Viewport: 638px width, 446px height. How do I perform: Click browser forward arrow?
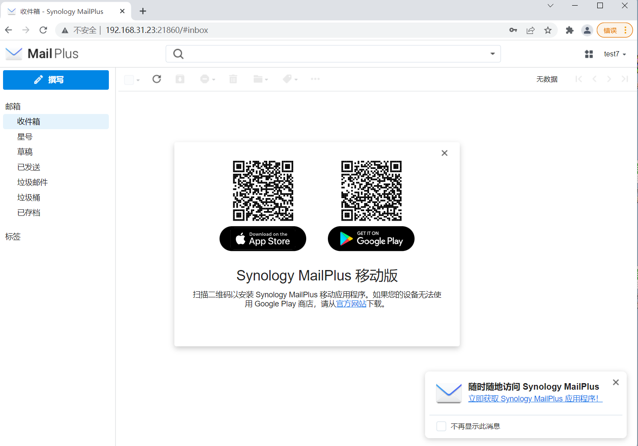[x=26, y=30]
